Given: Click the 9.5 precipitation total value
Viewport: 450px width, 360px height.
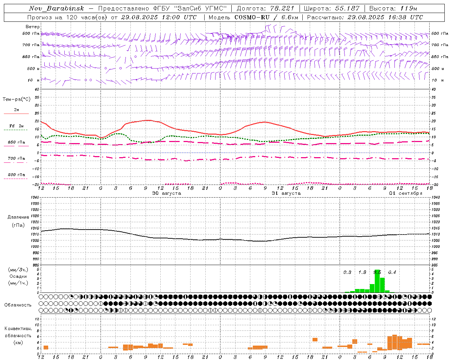Looking at the screenshot, I should [377, 272].
